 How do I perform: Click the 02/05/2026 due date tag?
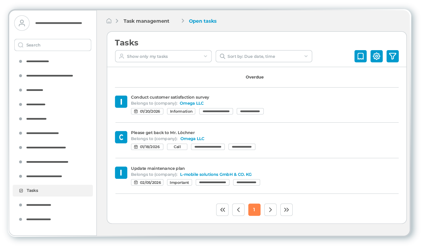point(147,182)
